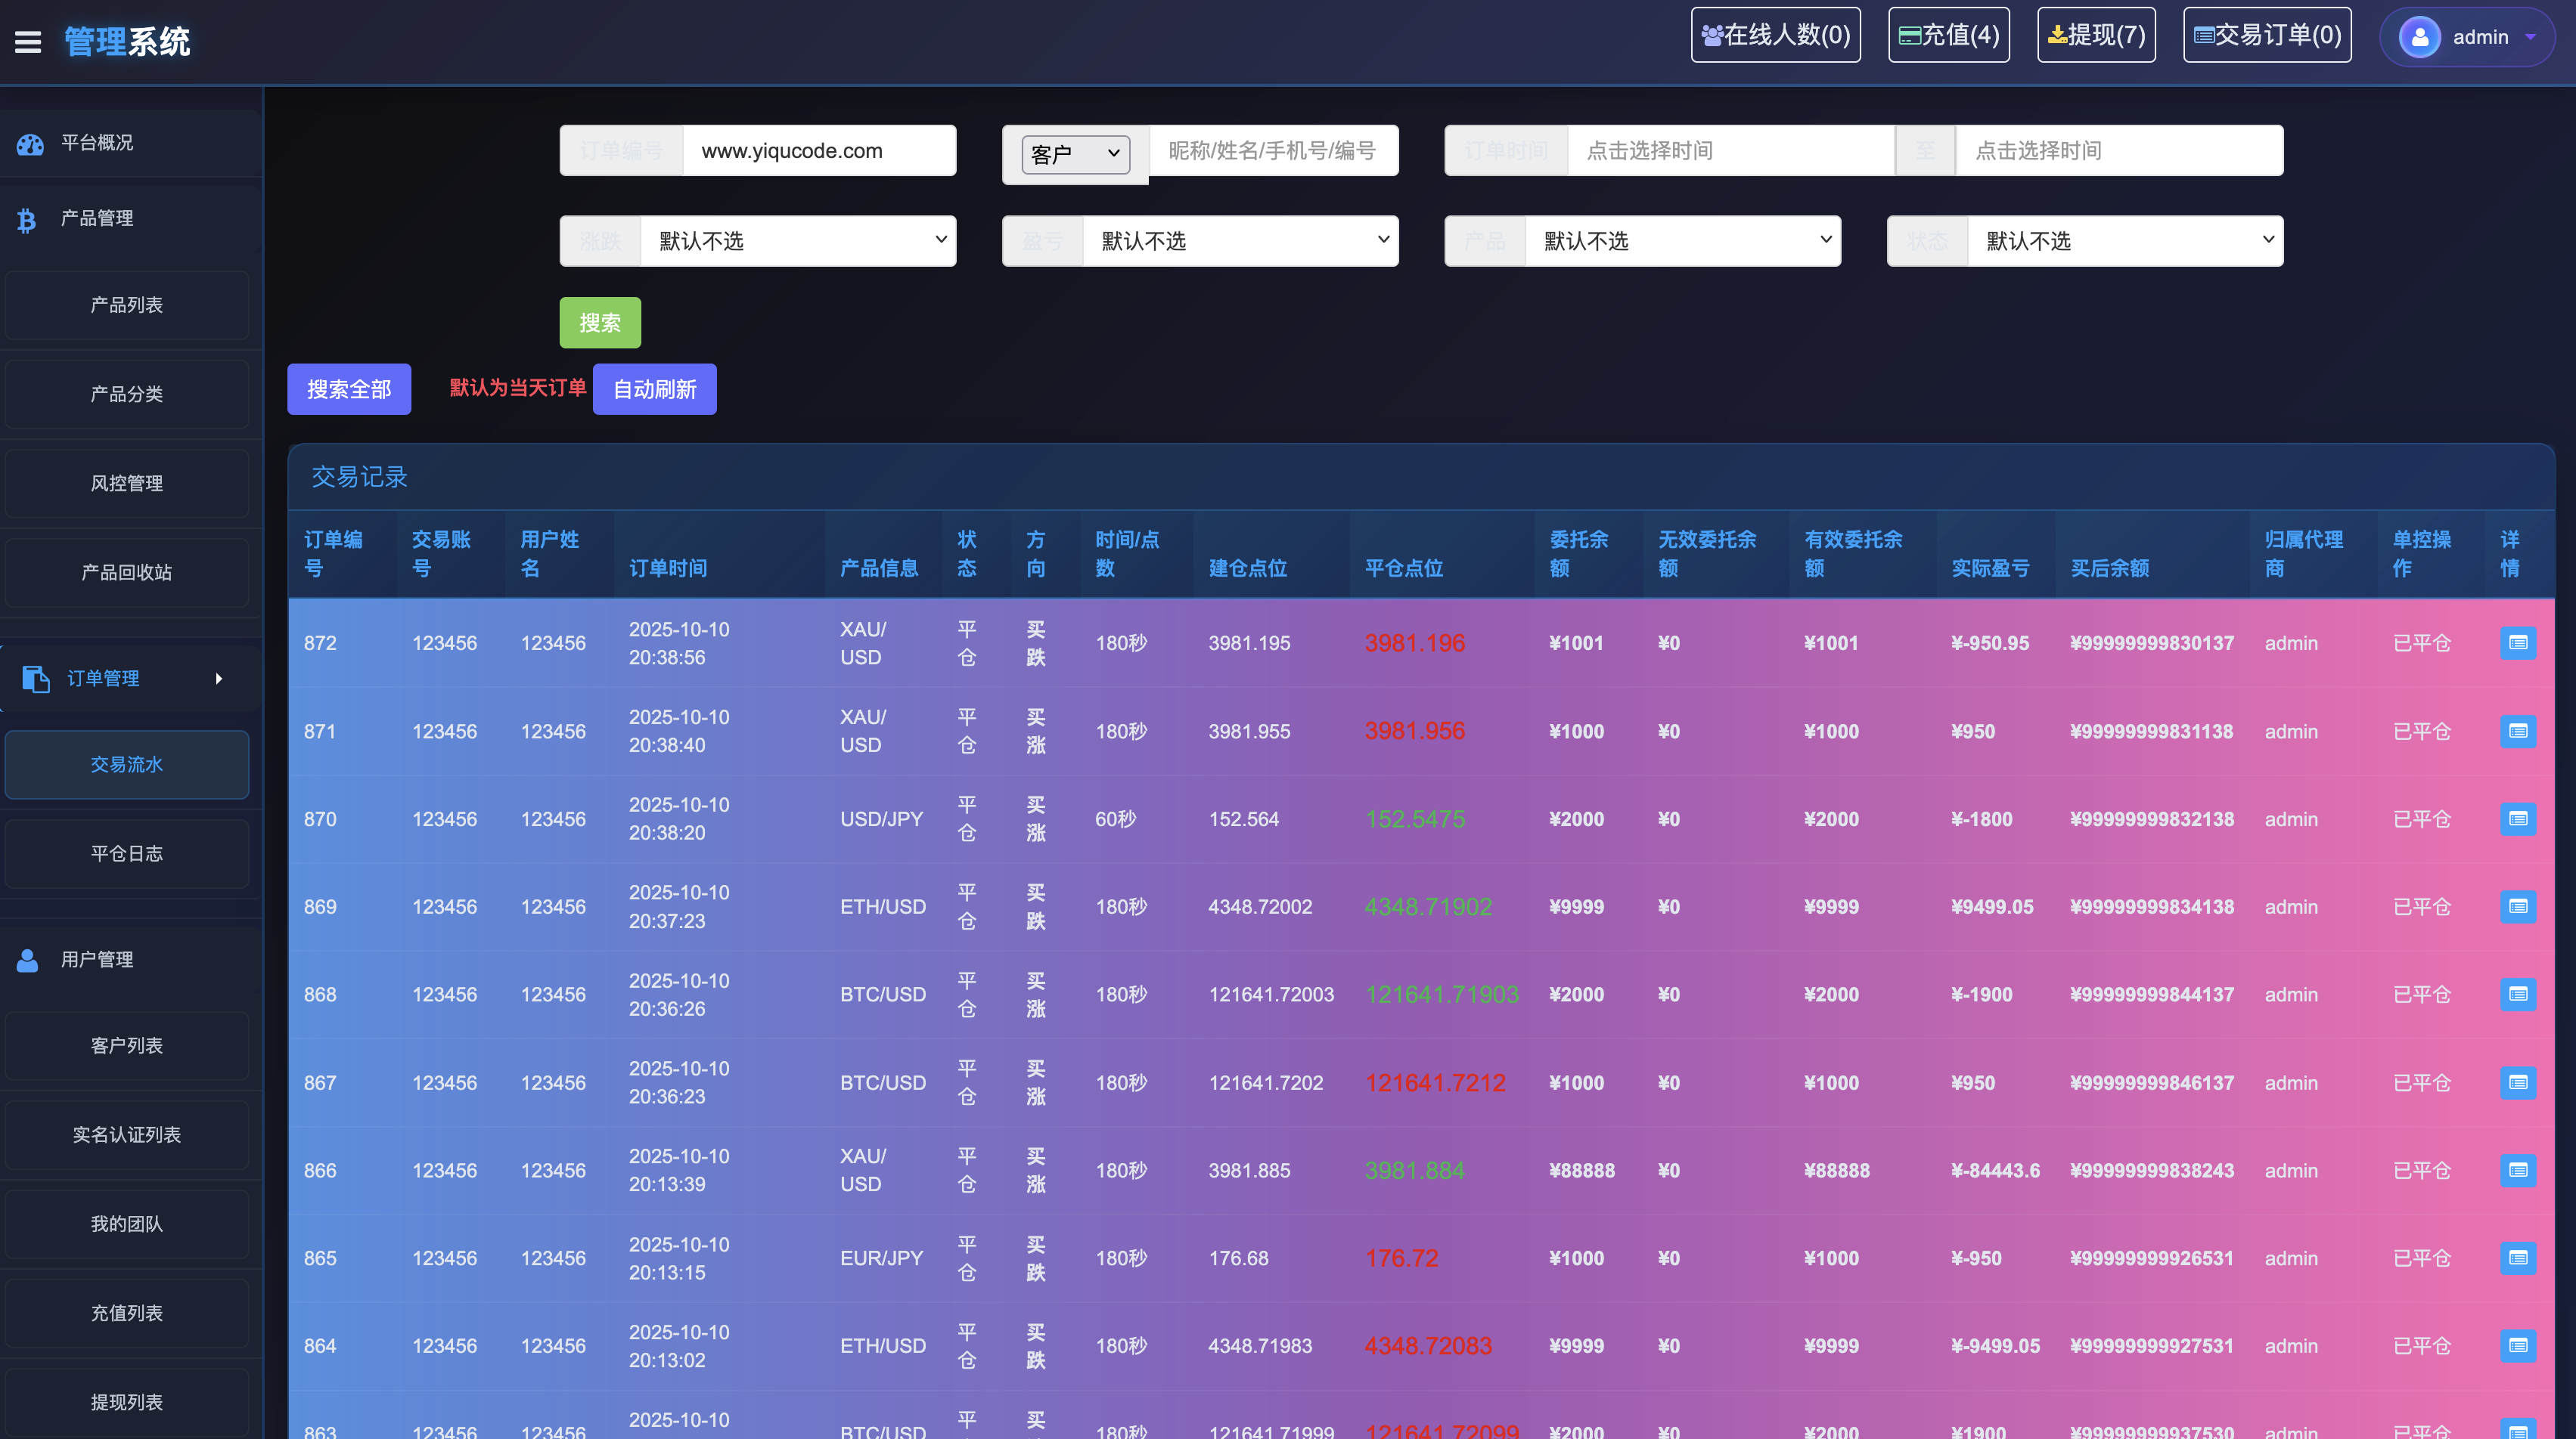Open the 客户 type dropdown
This screenshot has height=1439, width=2576.
point(1075,154)
